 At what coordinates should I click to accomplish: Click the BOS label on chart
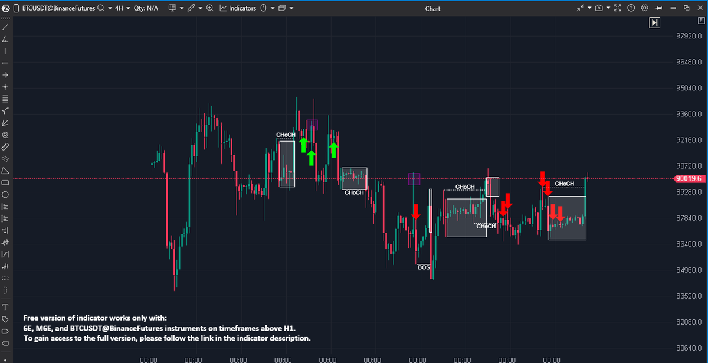[424, 267]
